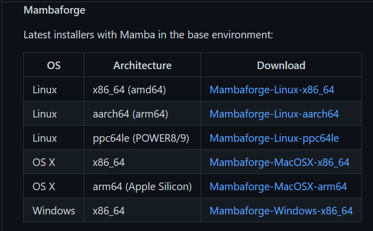The width and height of the screenshot is (373, 231).
Task: Click the 'Latest installers with Mamba' description text
Action: (148, 35)
